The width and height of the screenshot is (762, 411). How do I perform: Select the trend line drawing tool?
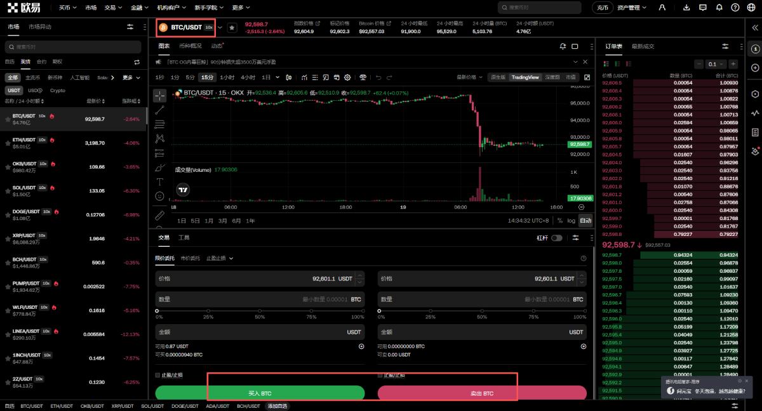coord(159,109)
